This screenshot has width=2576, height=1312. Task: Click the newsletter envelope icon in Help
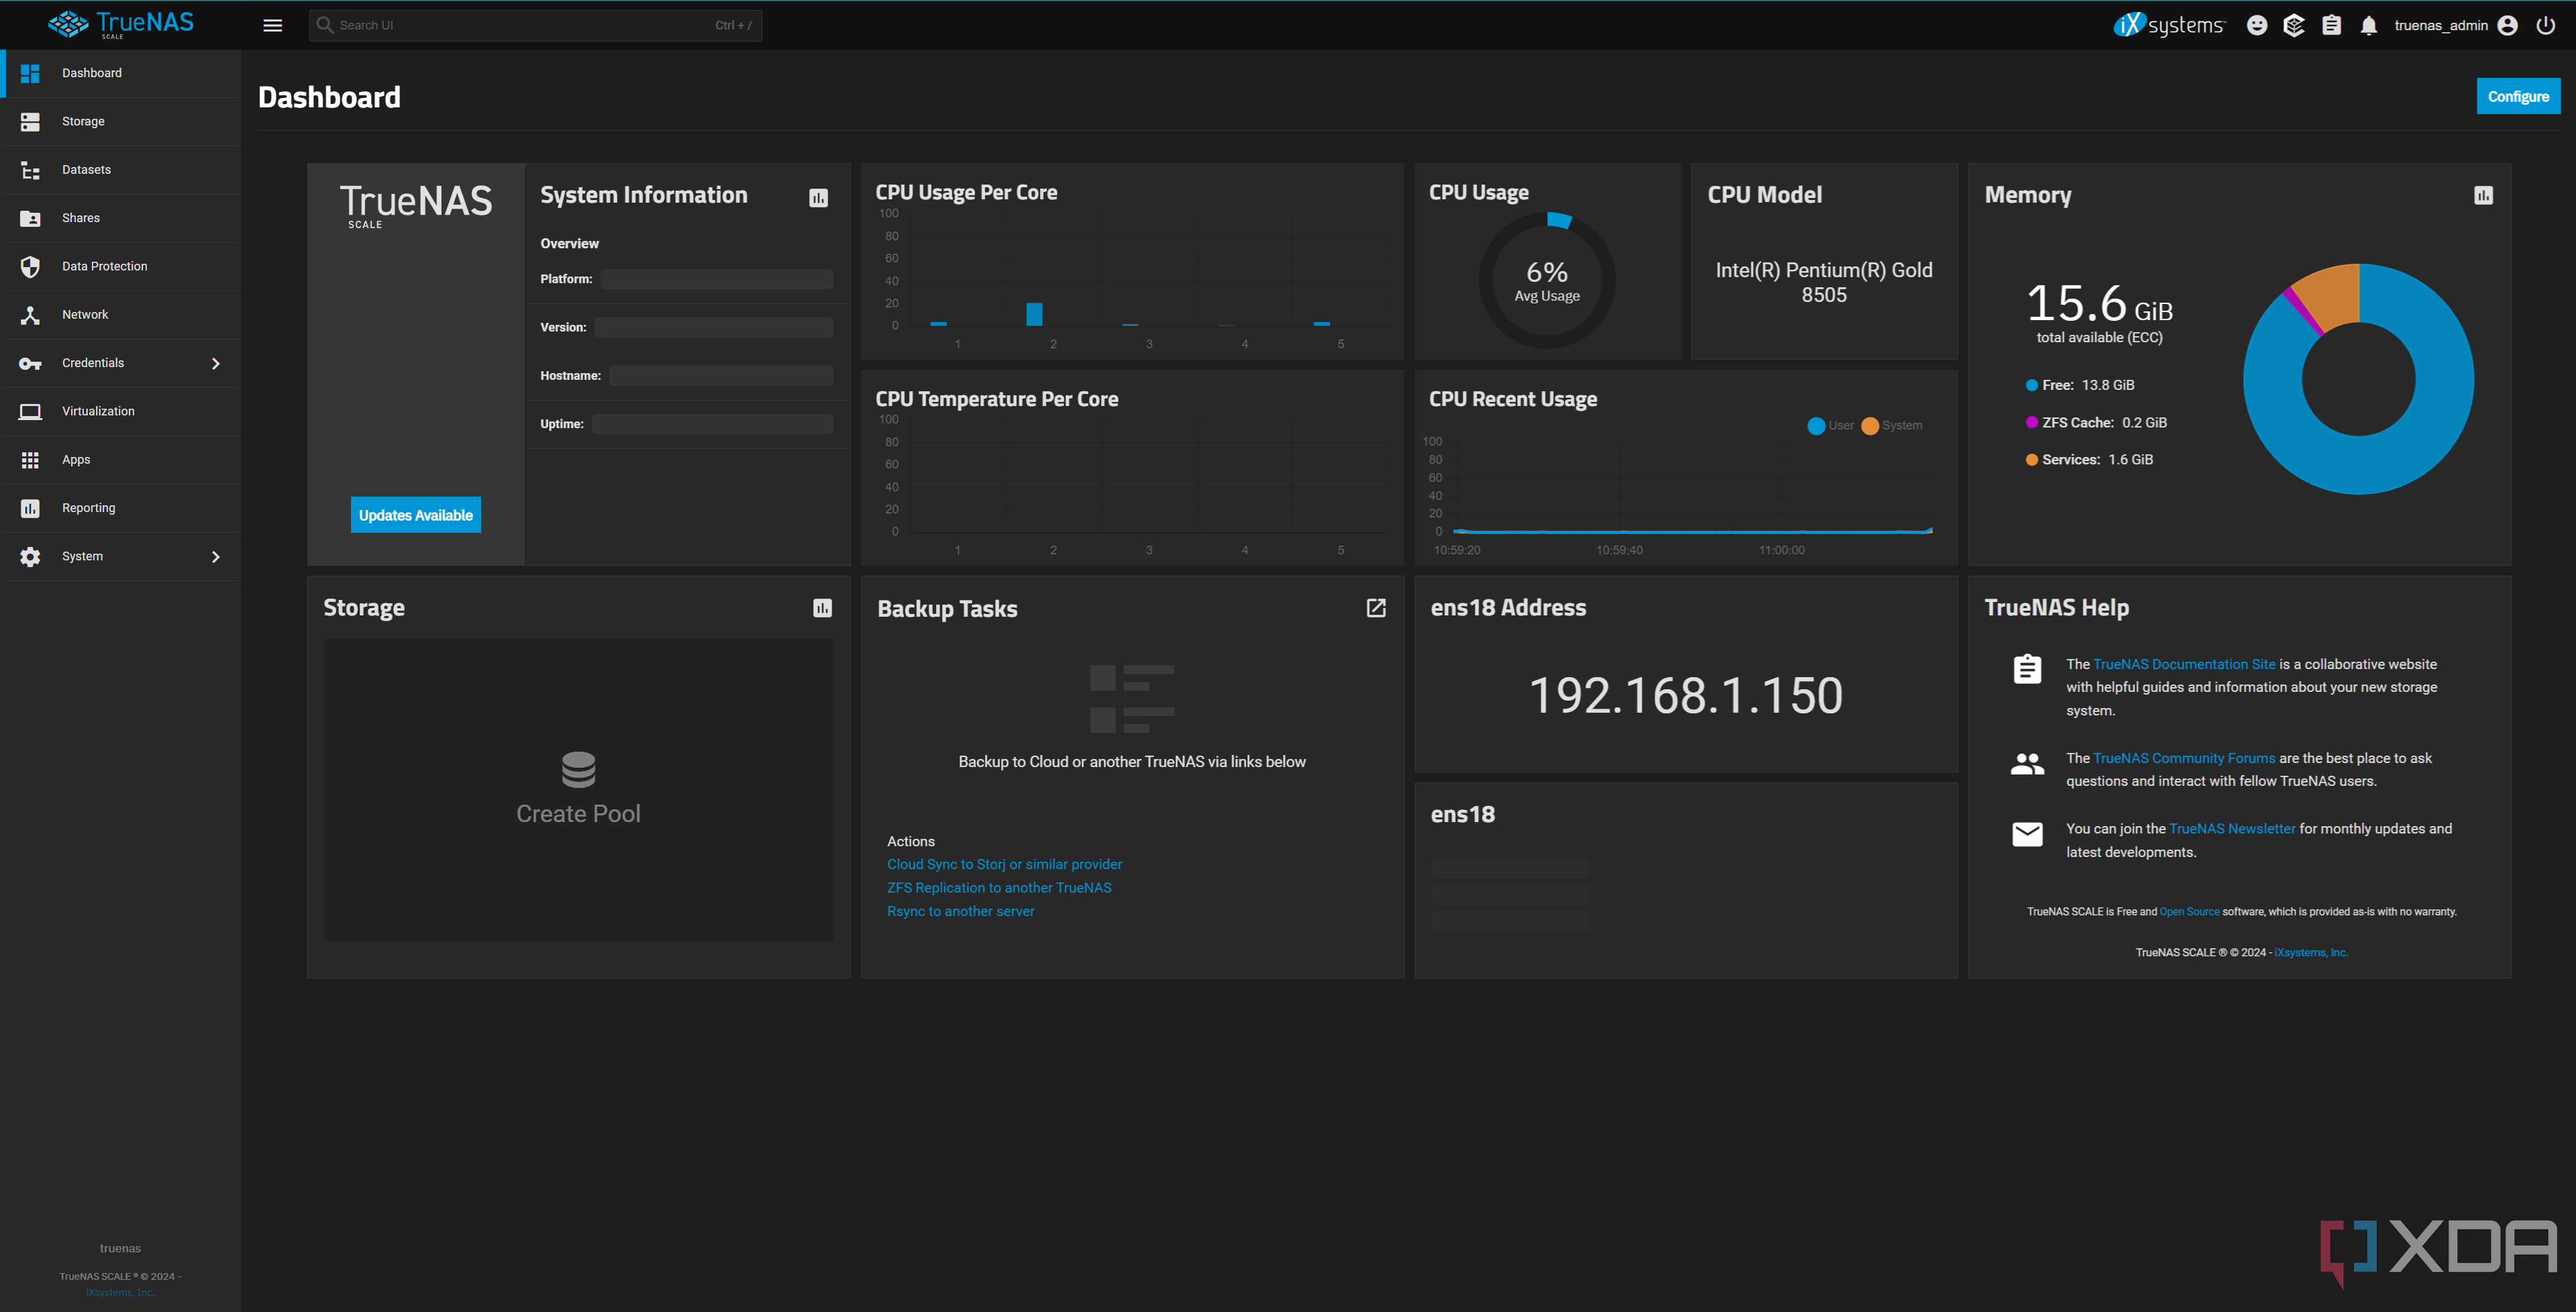tap(2027, 834)
